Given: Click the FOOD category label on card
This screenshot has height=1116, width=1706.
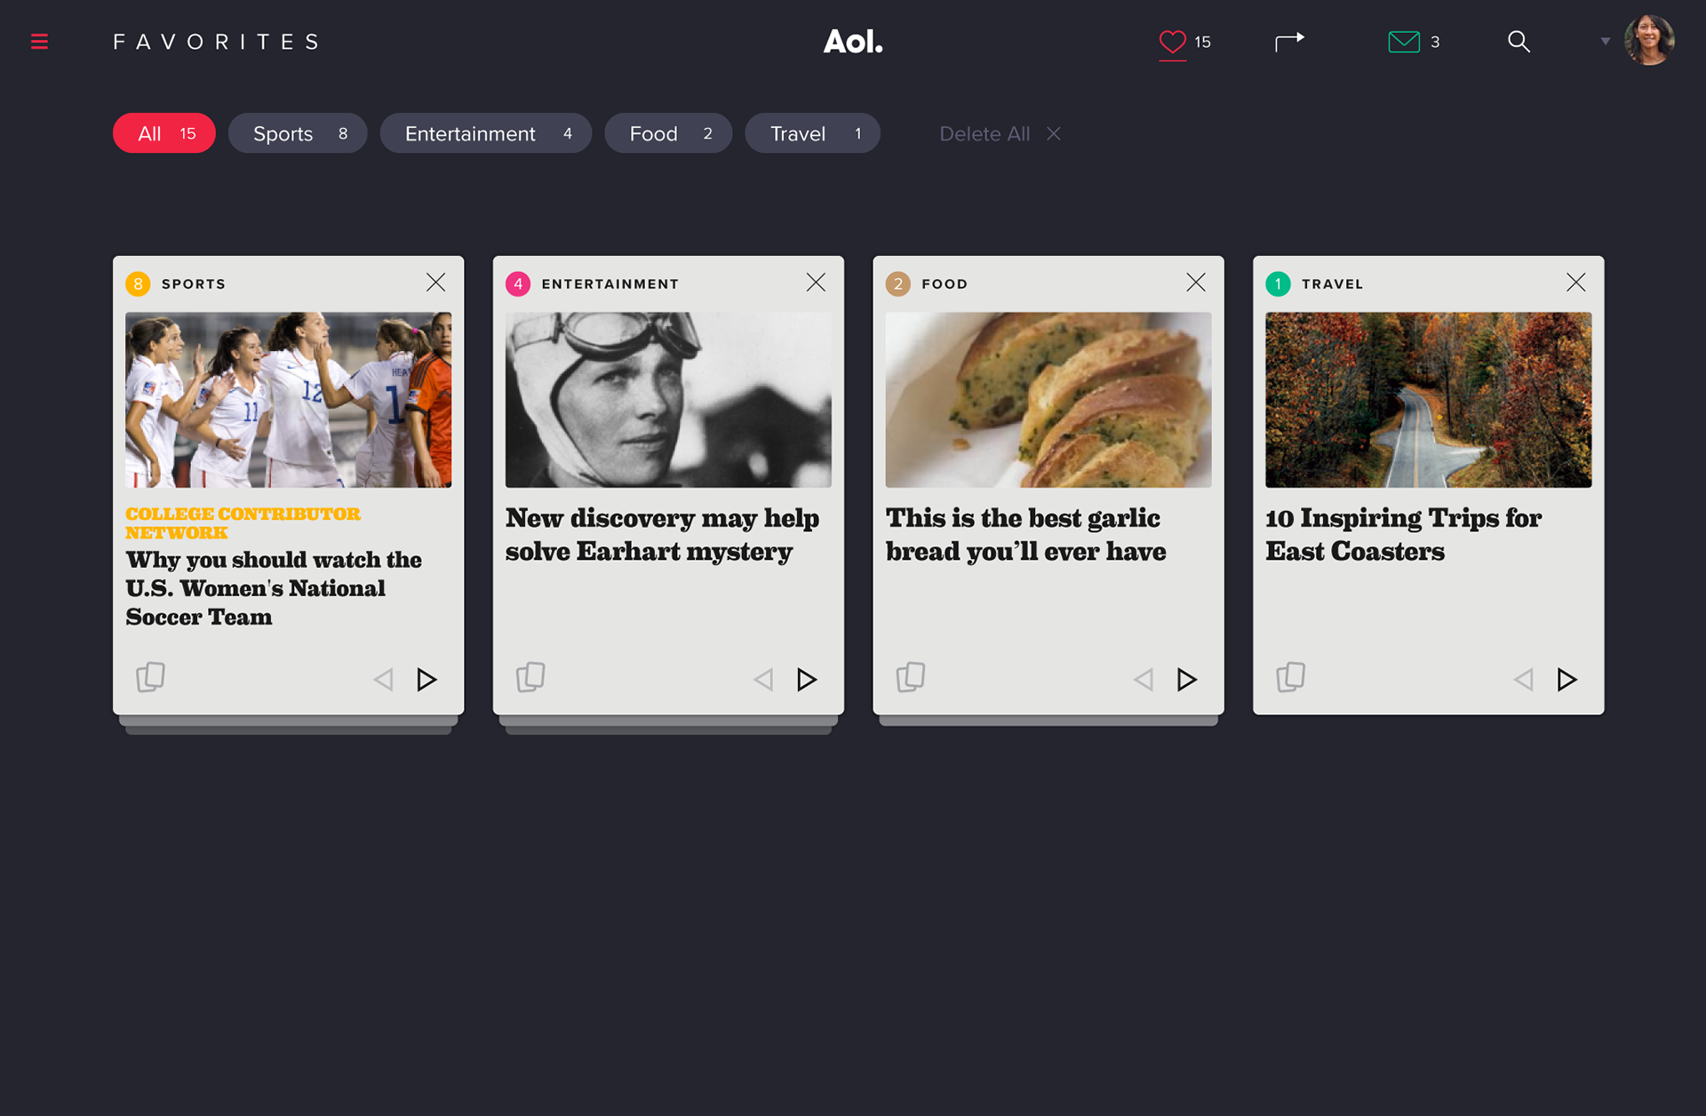Looking at the screenshot, I should (945, 284).
